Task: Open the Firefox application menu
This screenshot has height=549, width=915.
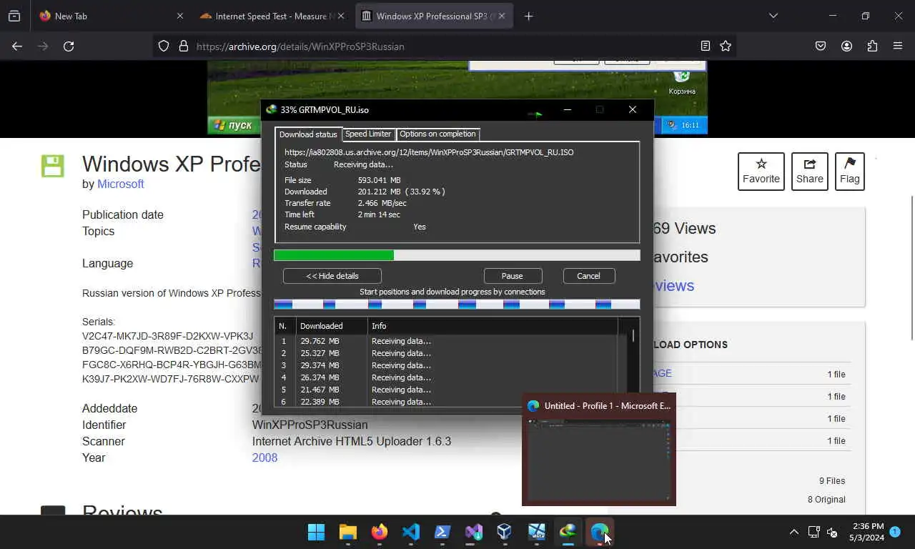Action: [898, 46]
